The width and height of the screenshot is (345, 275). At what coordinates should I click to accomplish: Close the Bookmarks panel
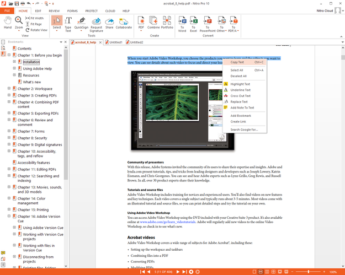pos(65,42)
